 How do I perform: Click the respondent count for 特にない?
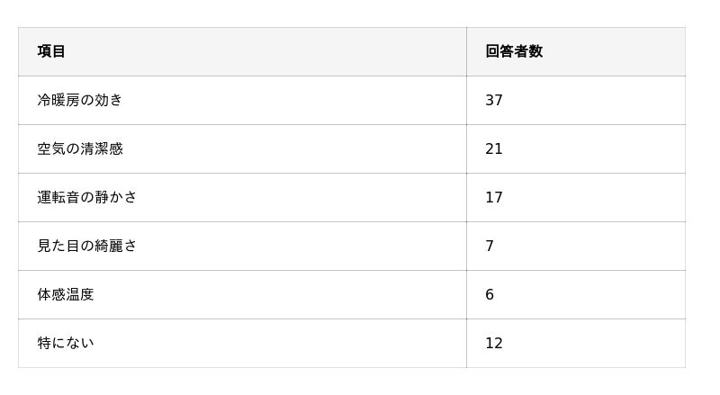tap(494, 343)
